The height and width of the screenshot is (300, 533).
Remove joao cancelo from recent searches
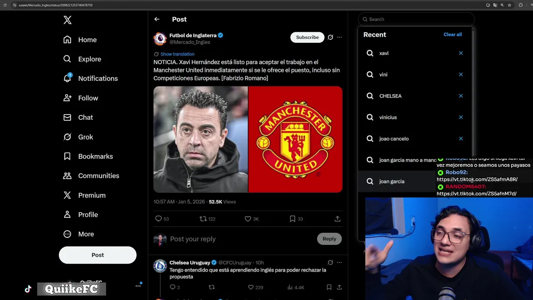461,139
